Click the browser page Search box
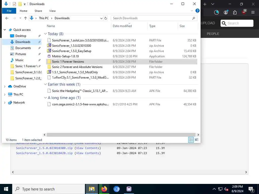The width and height of the screenshot is (259, 194). [x=237, y=23]
